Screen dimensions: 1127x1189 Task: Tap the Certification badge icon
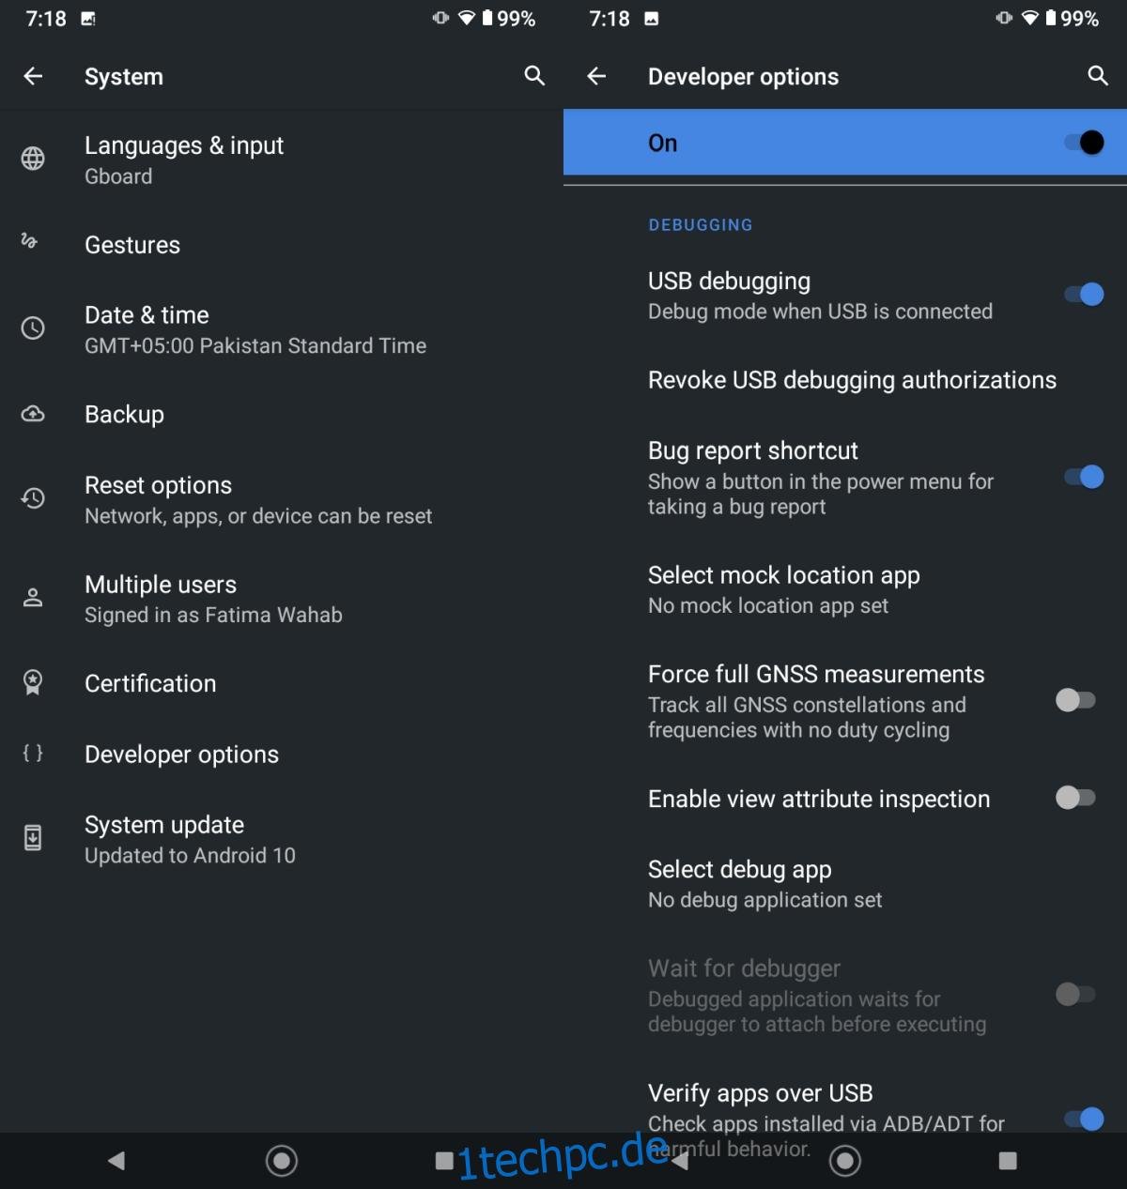pos(33,682)
